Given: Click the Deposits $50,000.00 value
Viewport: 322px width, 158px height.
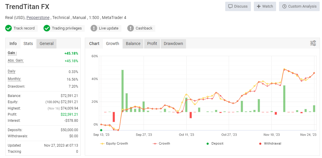Looking at the screenshot, I should [x=69, y=130].
